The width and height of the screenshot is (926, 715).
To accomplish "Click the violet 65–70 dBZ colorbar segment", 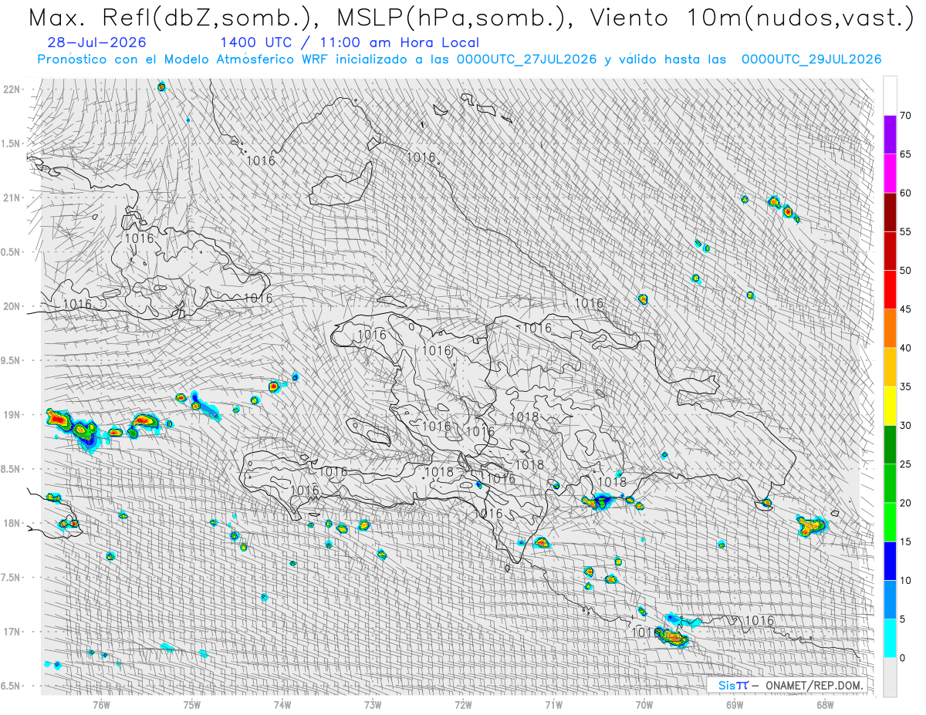I will [890, 135].
